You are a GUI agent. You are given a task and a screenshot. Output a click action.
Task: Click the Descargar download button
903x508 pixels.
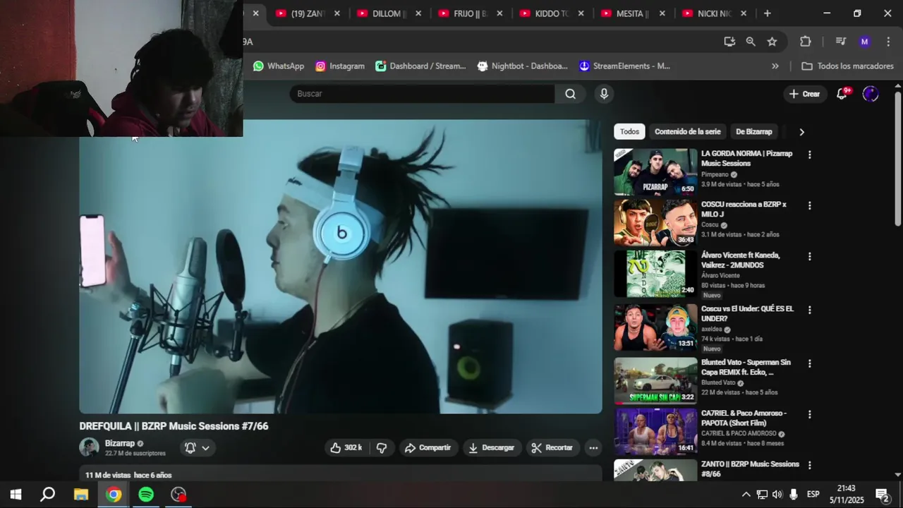pos(492,447)
